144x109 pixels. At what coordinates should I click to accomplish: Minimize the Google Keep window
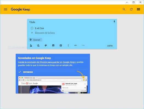click(127, 2)
